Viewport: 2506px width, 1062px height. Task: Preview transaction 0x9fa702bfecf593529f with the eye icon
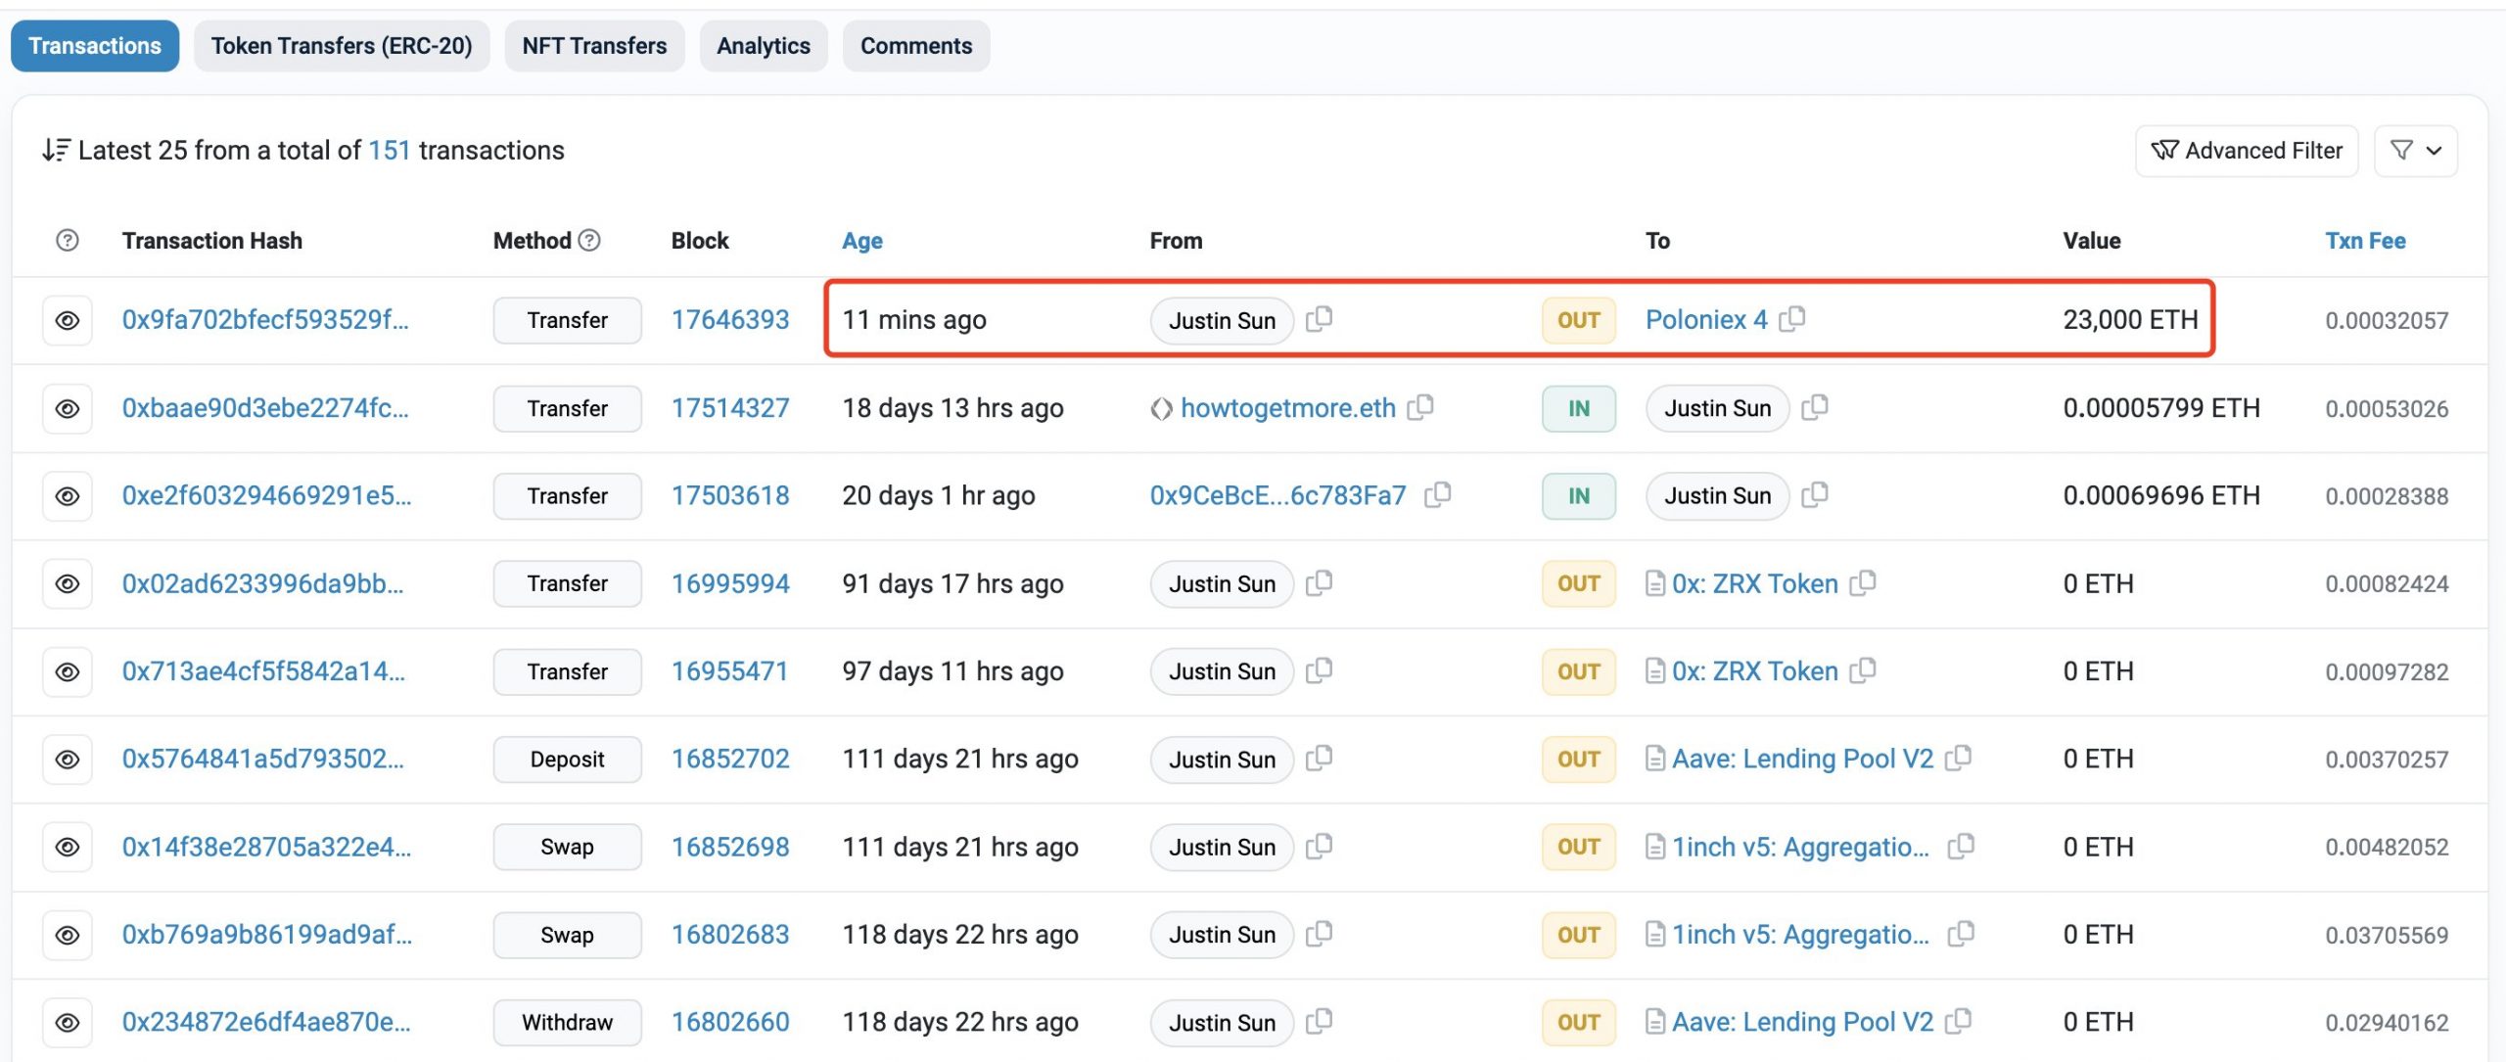[67, 320]
